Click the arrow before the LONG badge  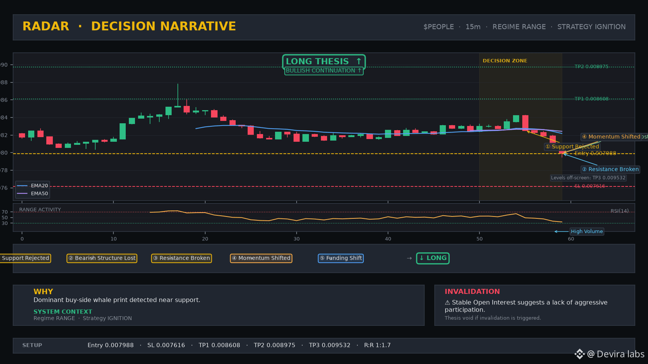tap(409, 258)
